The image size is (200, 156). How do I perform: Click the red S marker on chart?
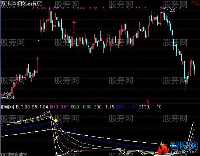pyautogui.click(x=148, y=101)
